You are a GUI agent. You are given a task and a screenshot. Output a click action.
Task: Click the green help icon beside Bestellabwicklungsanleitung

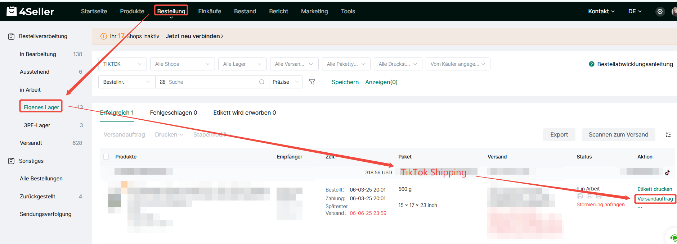click(591, 64)
